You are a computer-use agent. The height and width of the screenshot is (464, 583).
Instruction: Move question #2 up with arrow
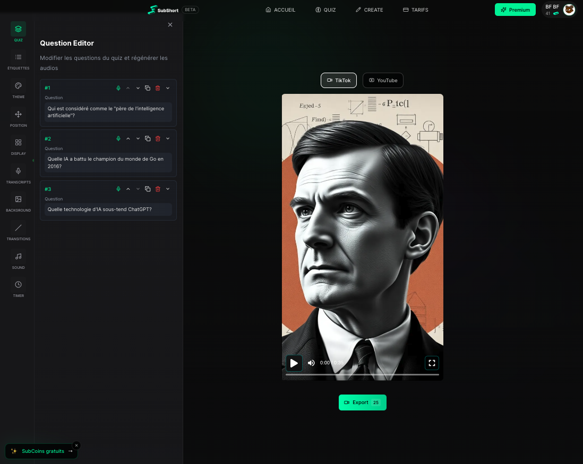point(128,139)
